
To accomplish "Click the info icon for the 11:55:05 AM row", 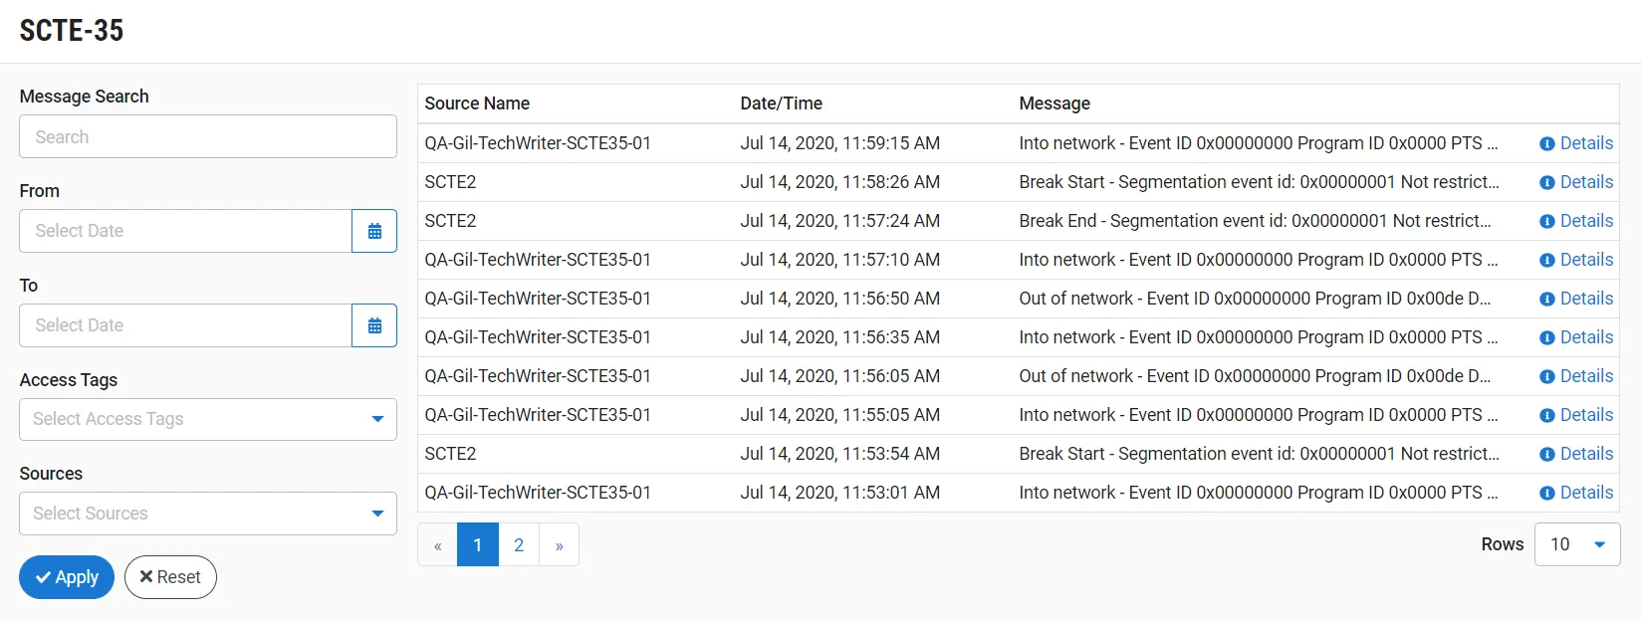I will coord(1546,415).
